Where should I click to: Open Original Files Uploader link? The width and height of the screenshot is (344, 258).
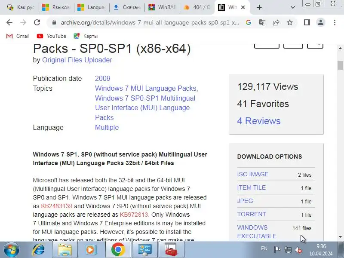[x=77, y=60]
